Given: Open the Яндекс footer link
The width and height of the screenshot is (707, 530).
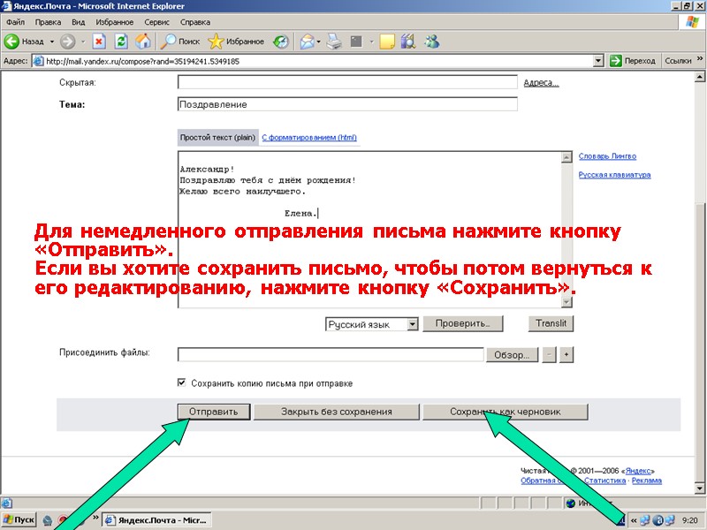Looking at the screenshot, I should [638, 471].
